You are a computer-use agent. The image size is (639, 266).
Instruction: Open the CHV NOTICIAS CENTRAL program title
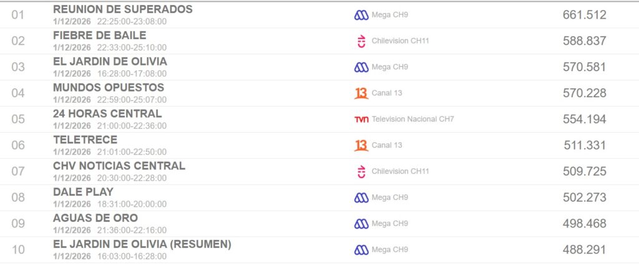pos(119,166)
